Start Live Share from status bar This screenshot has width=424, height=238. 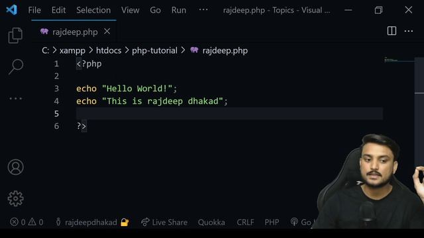(x=164, y=222)
